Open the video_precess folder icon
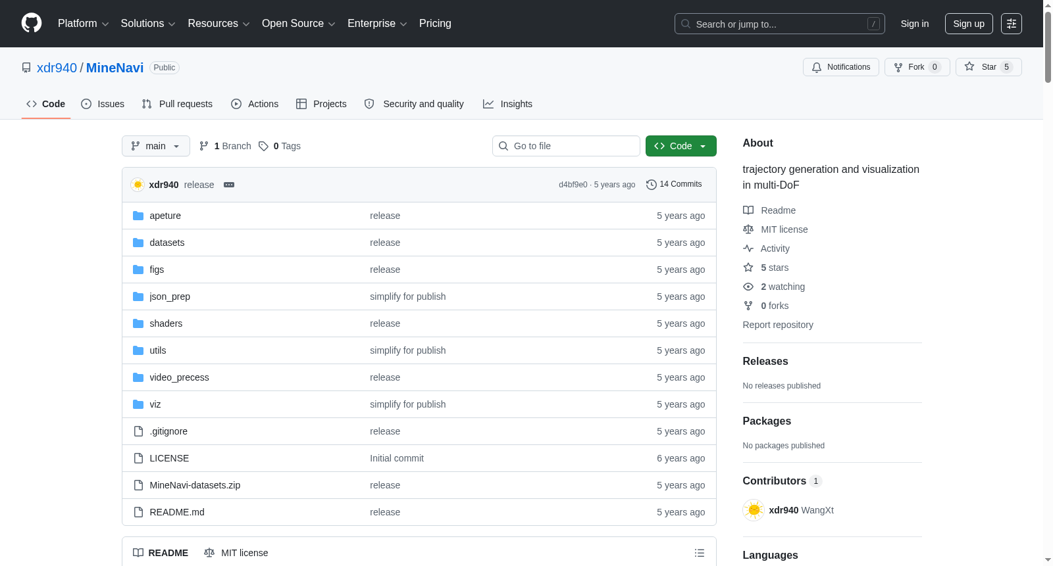This screenshot has height=566, width=1053. (138, 377)
